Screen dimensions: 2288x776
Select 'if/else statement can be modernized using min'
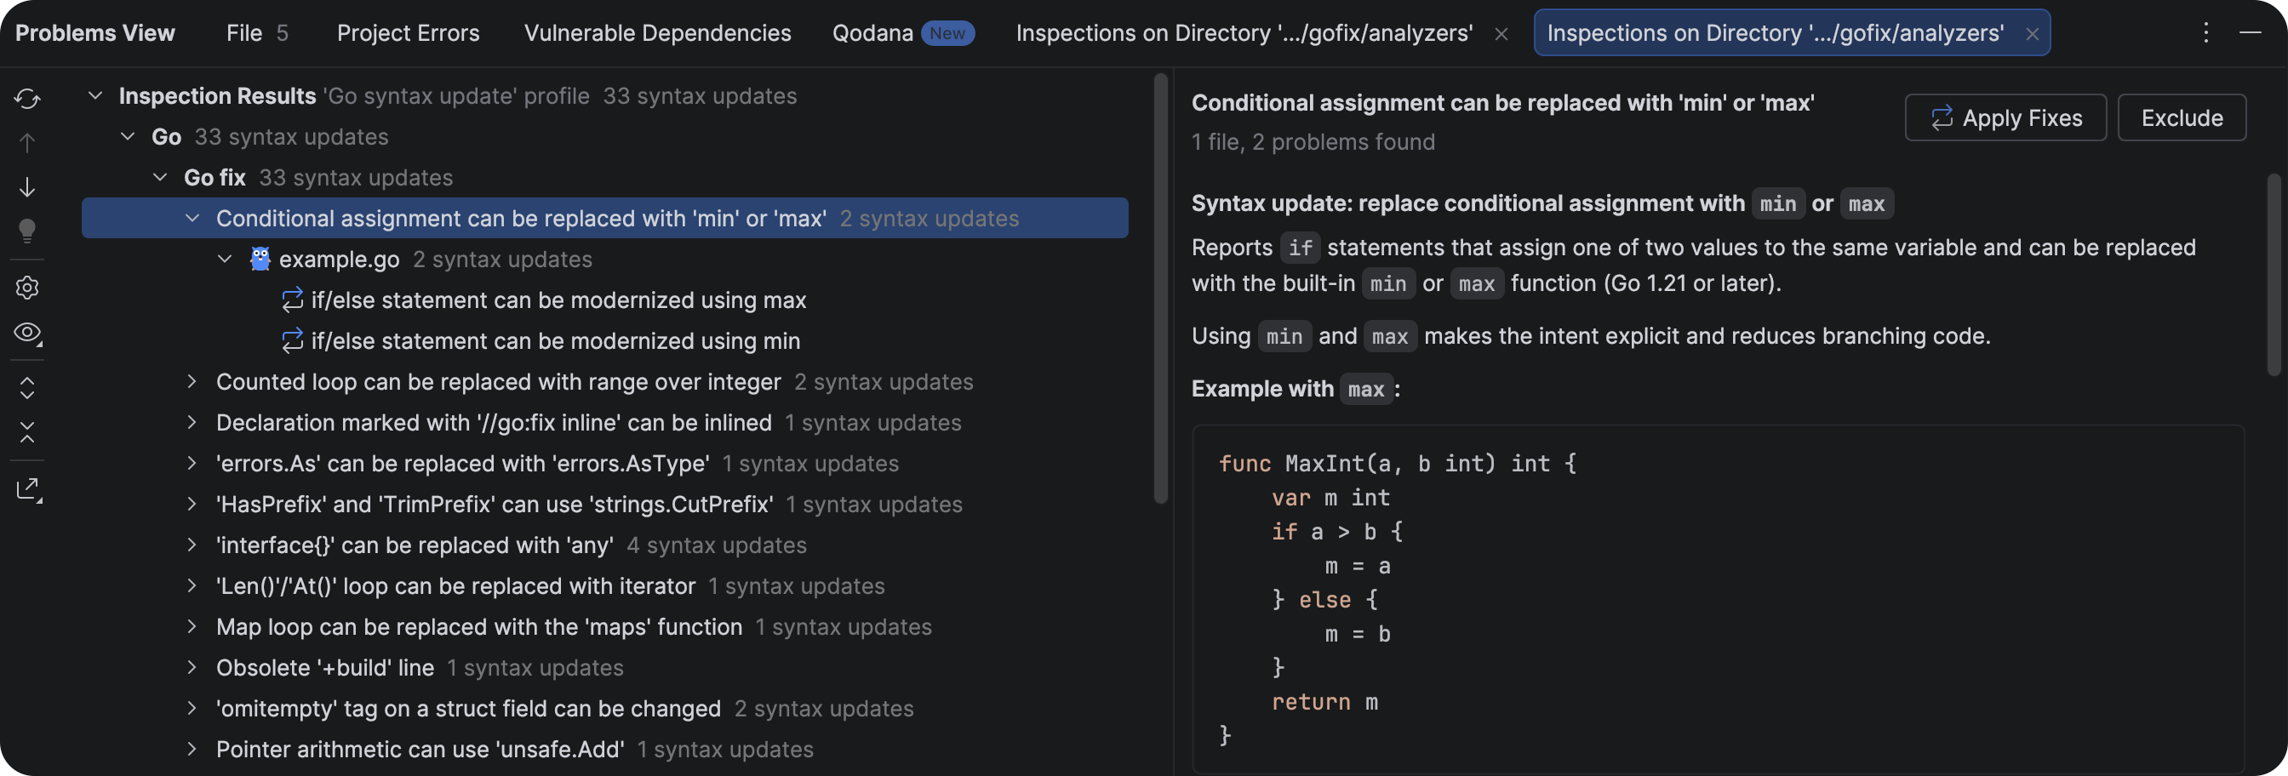tap(555, 341)
